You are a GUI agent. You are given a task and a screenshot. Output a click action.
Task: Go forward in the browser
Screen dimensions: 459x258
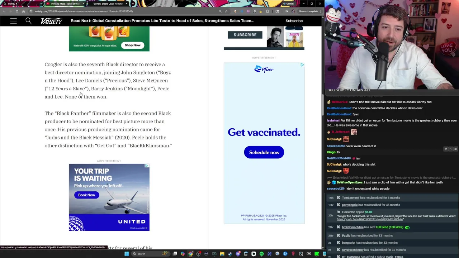click(x=10, y=11)
